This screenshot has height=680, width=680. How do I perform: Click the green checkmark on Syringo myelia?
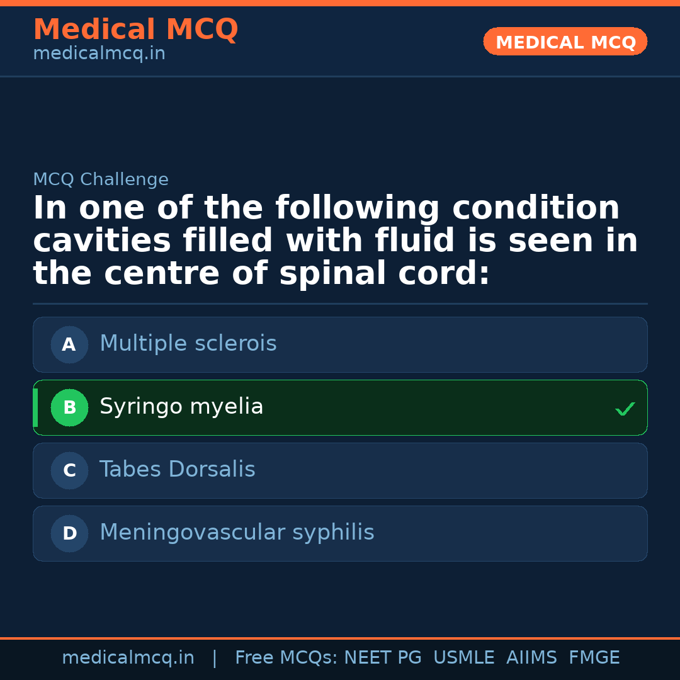coord(625,409)
